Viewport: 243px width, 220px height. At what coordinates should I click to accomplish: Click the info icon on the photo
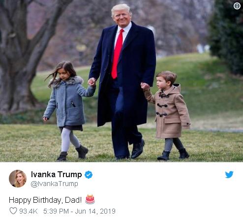tap(237, 6)
